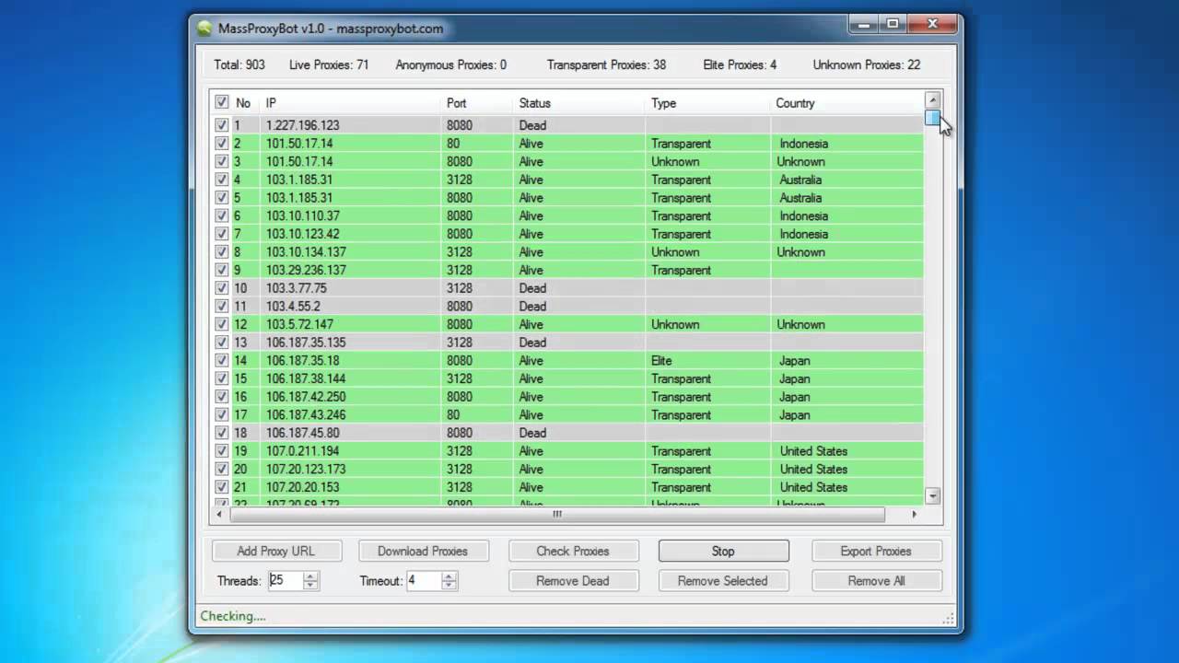Image resolution: width=1179 pixels, height=663 pixels.
Task: Click the Live Proxies: 71 counter
Action: point(329,65)
